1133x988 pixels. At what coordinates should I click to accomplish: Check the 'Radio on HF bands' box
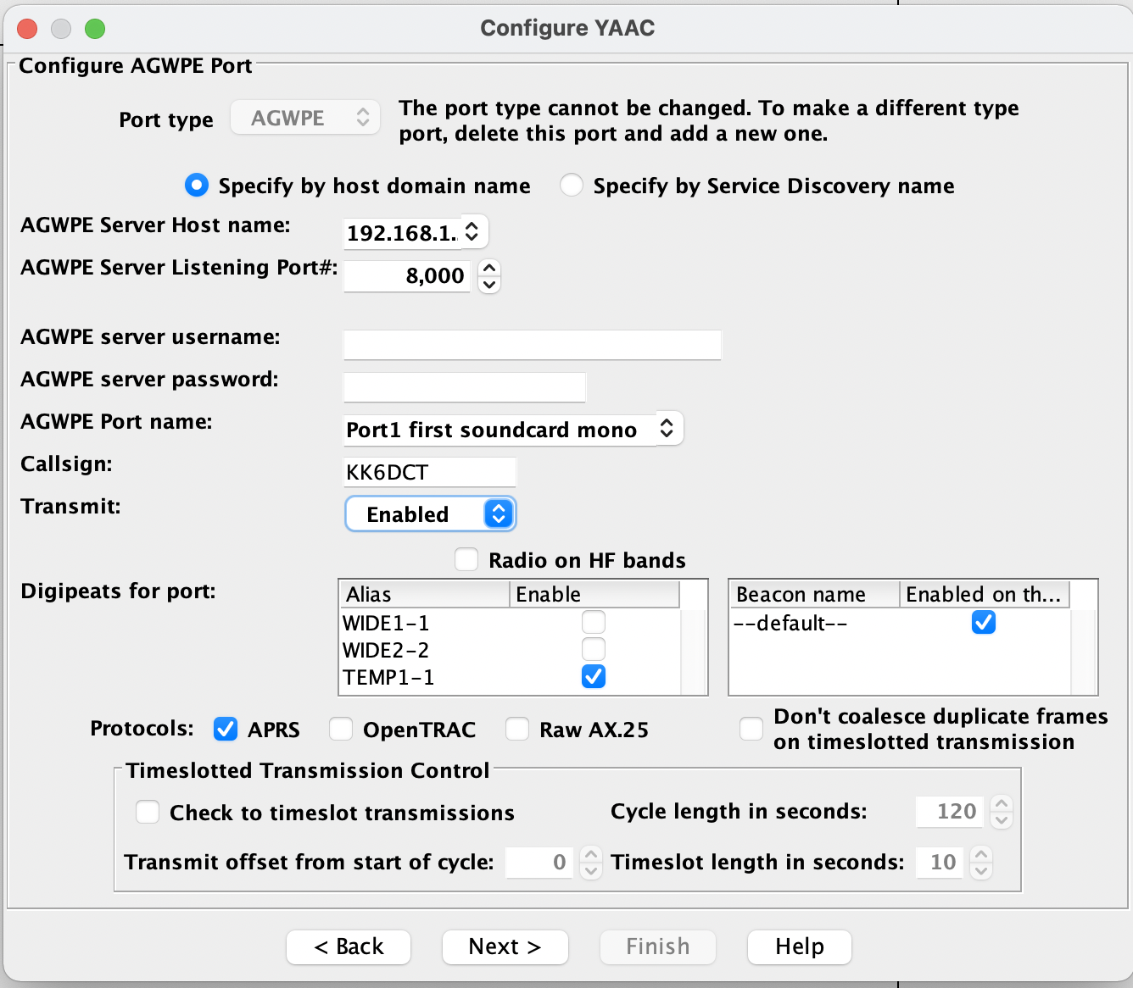(466, 559)
